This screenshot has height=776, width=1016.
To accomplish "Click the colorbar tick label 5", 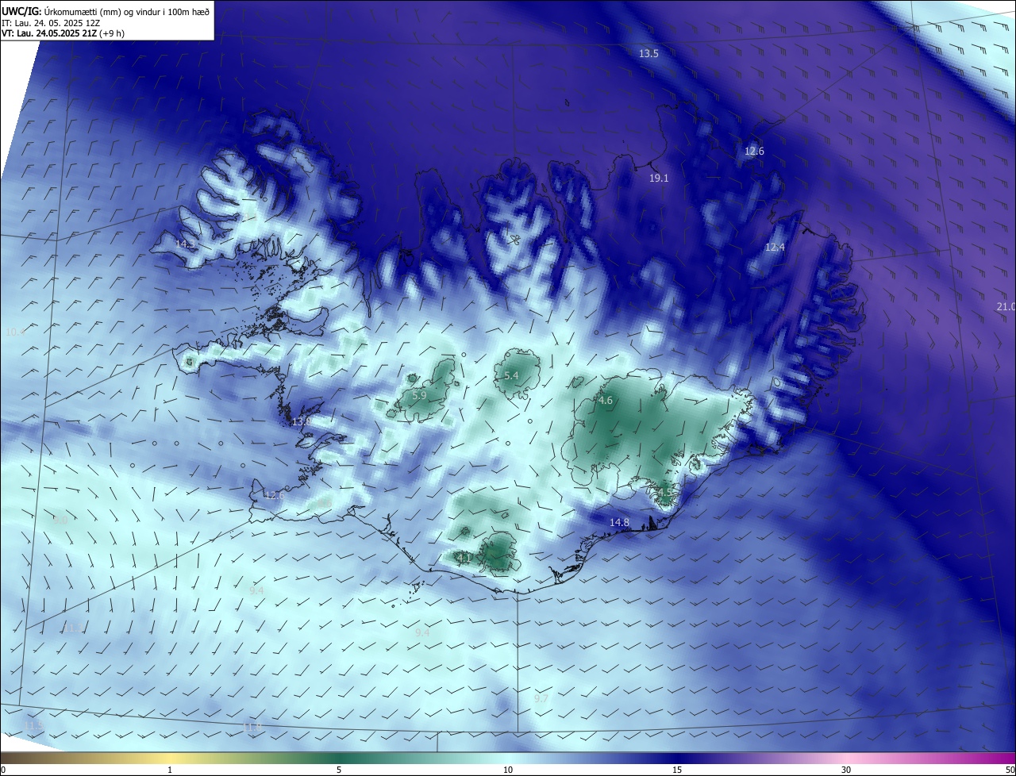I will click(x=339, y=770).
